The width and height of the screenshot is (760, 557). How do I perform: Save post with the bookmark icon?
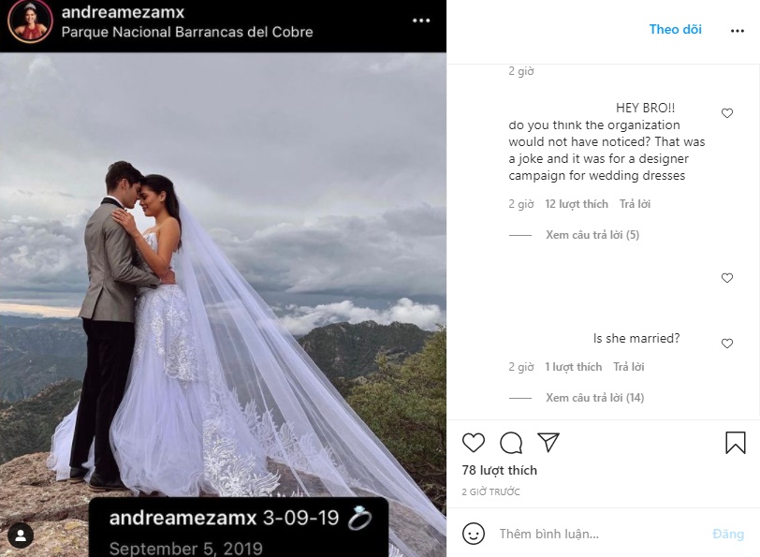click(x=736, y=443)
